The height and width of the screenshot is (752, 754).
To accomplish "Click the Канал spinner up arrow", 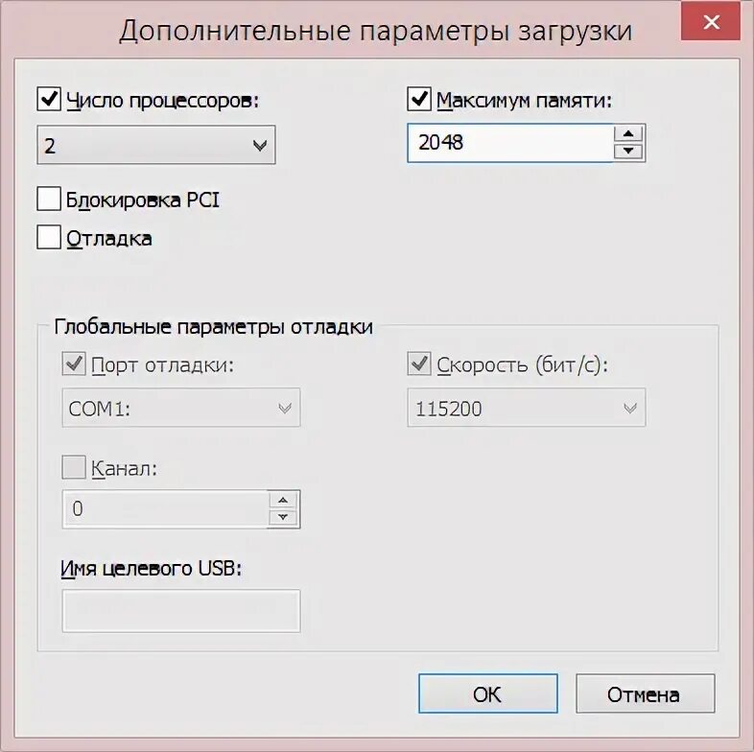I will 283,501.
